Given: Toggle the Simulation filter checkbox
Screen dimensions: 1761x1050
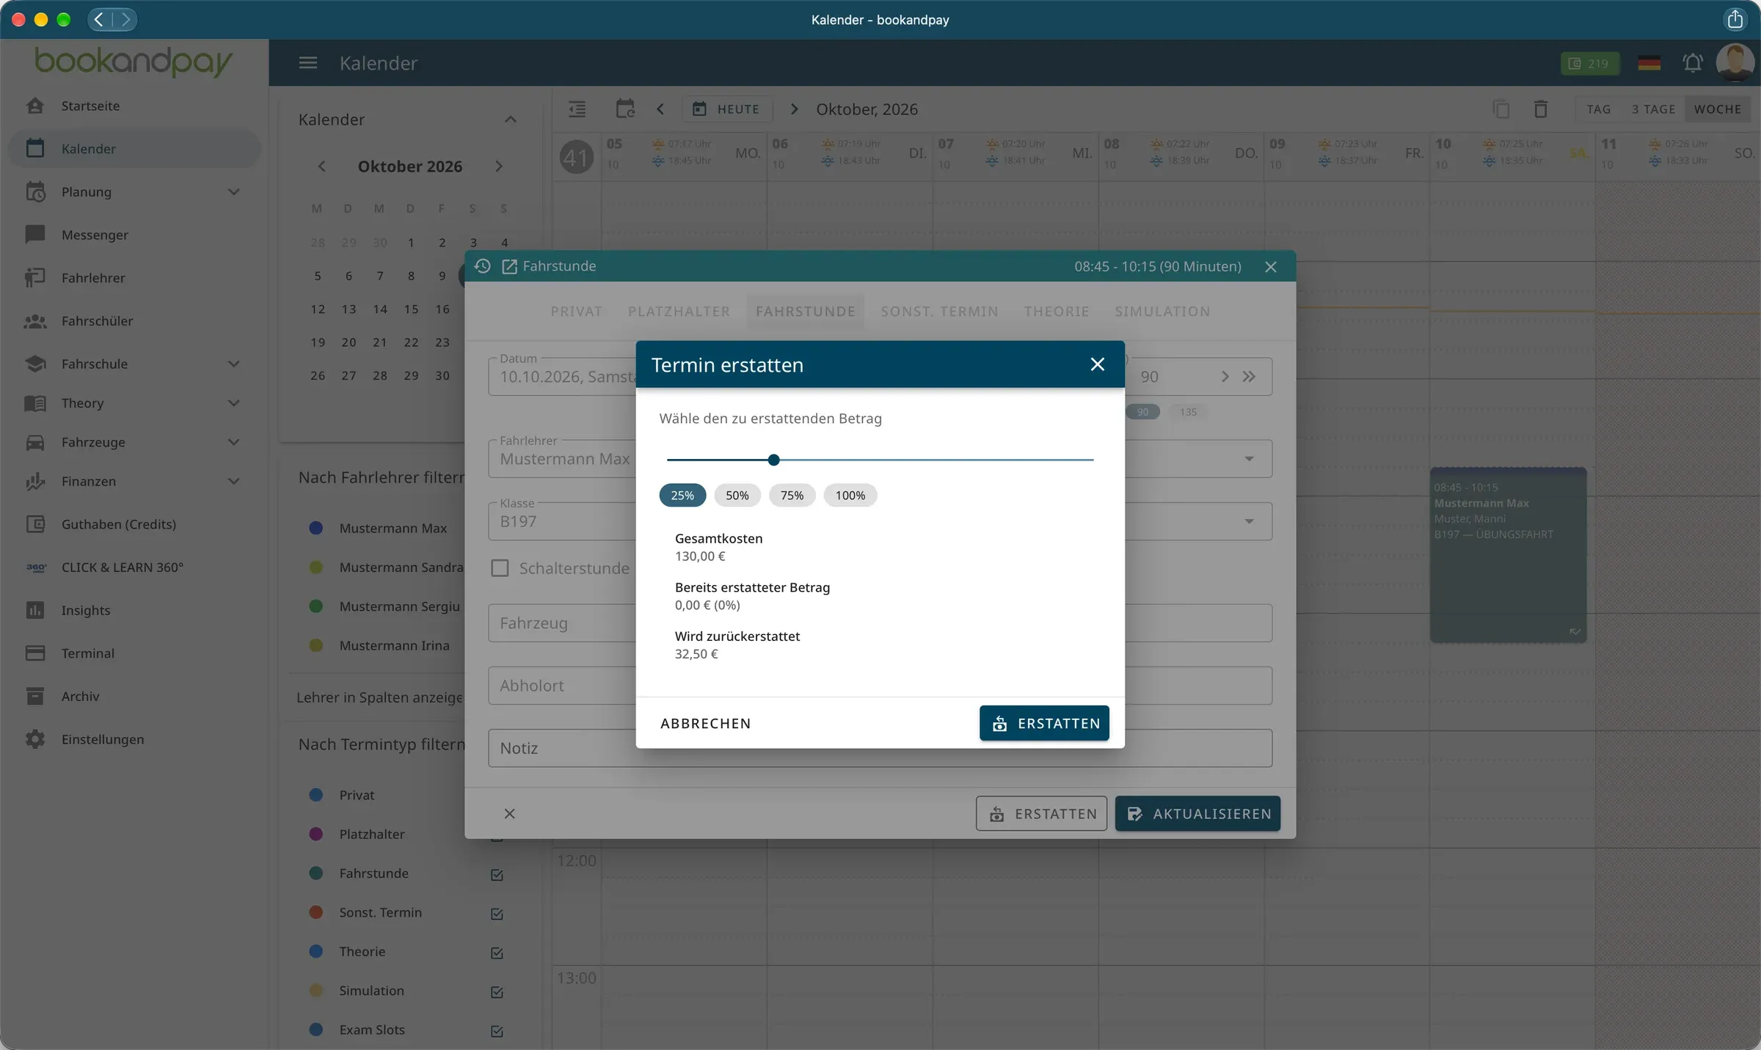Looking at the screenshot, I should coord(497,992).
